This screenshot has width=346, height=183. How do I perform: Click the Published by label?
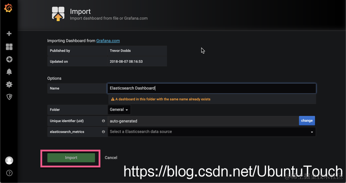point(60,51)
